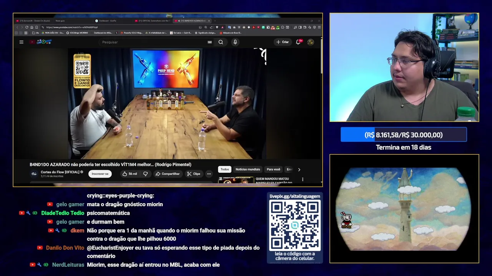This screenshot has height=276, width=492.
Task: Show next filter chips with arrow
Action: click(299, 169)
